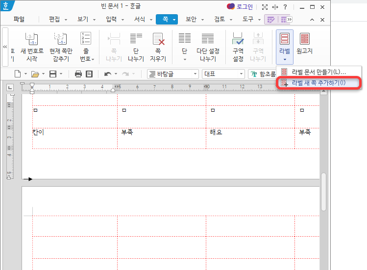Click the 함초롬 font name box
Viewport: 367px width, 270px height.
click(263, 74)
